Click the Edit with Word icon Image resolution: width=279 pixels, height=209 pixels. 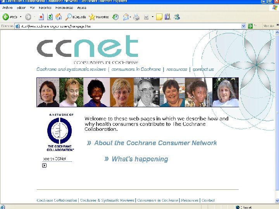(x=146, y=17)
